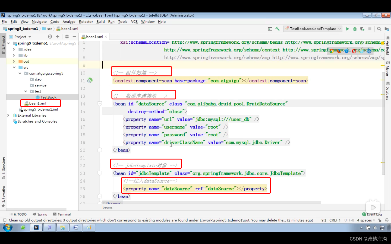Collapse the test package arrow
This screenshot has height=244, width=391.
[x=26, y=91]
